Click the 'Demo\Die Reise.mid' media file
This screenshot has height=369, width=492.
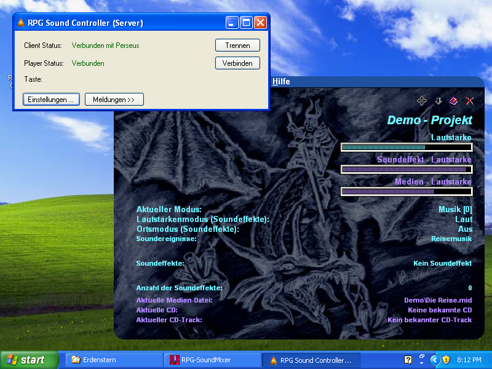pyautogui.click(x=438, y=300)
